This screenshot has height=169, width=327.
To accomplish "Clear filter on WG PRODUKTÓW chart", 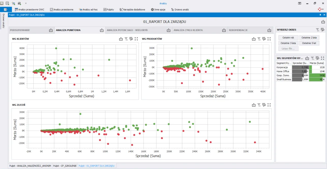I will click(x=259, y=39).
